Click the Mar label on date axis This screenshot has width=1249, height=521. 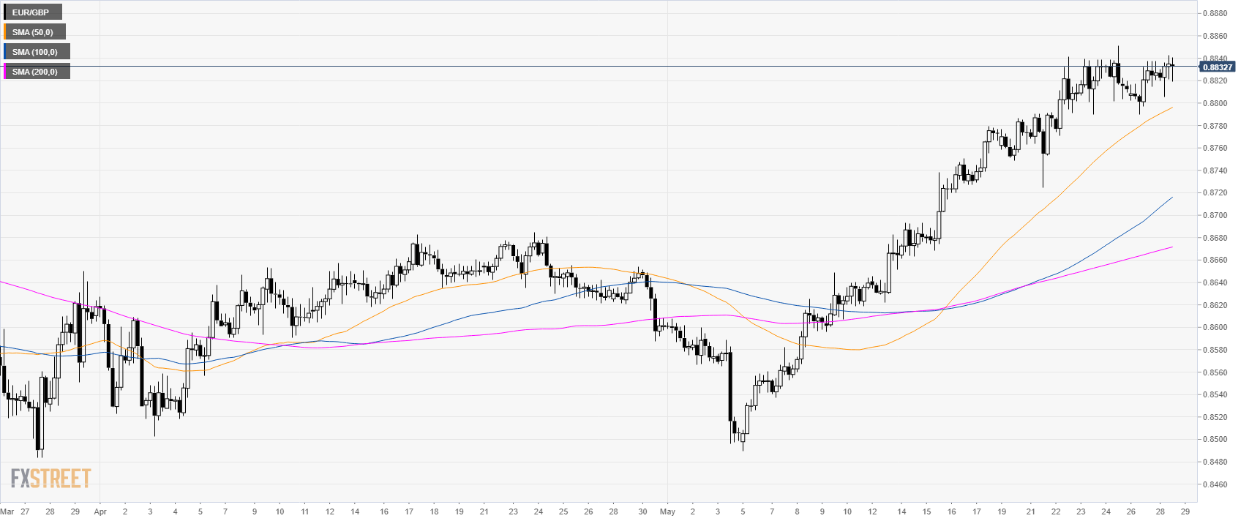(7, 511)
